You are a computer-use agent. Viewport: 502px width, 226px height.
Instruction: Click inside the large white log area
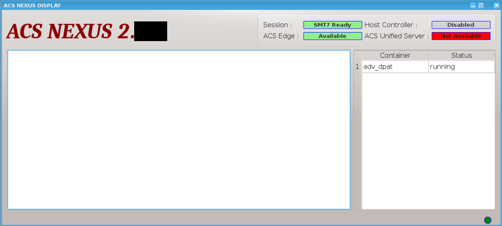179,130
